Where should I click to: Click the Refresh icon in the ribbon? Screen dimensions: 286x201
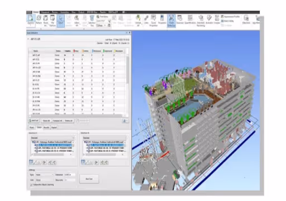39,20
